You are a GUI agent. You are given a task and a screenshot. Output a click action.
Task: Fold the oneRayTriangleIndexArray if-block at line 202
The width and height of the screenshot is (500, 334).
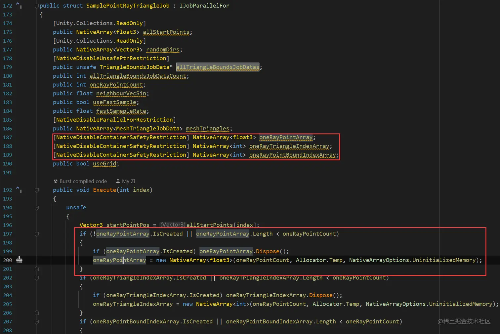click(x=37, y=278)
